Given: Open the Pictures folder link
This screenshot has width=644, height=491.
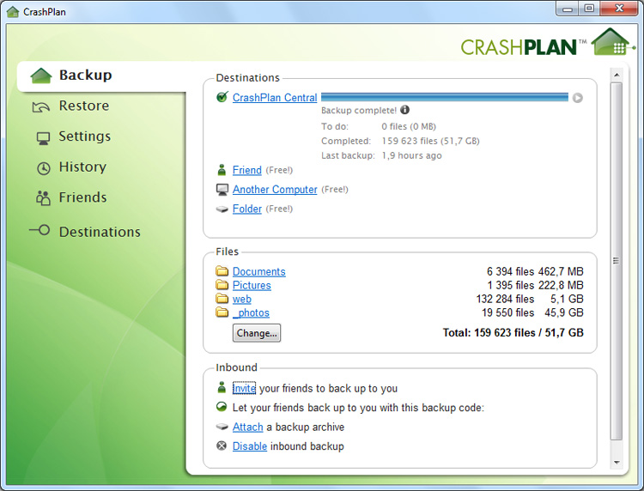Looking at the screenshot, I should pos(252,285).
